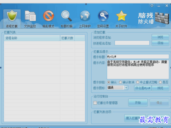Click inside the 提示内容 text area
Screen dimensions: 171x128
tap(138, 69)
